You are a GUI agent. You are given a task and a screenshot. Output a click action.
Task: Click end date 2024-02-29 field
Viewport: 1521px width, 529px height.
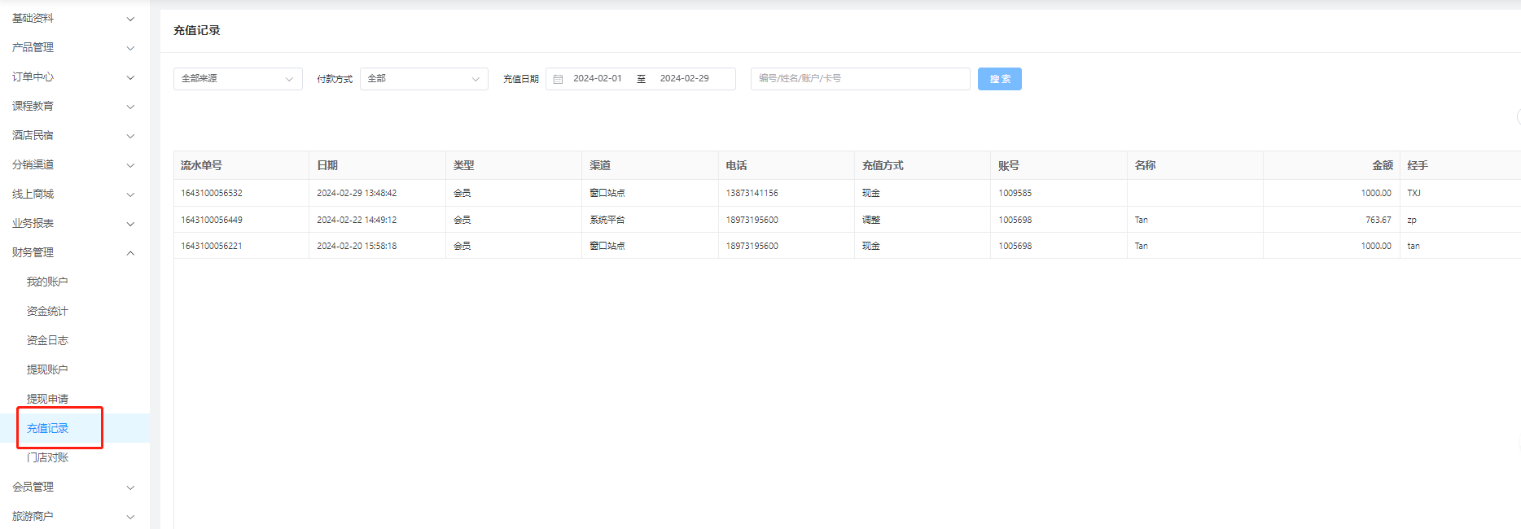coord(684,79)
